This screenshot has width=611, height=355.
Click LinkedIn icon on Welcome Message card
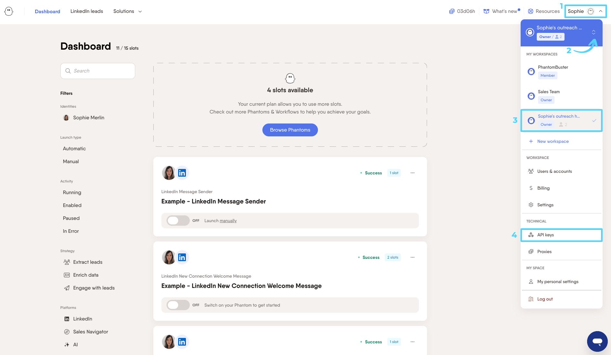[182, 257]
